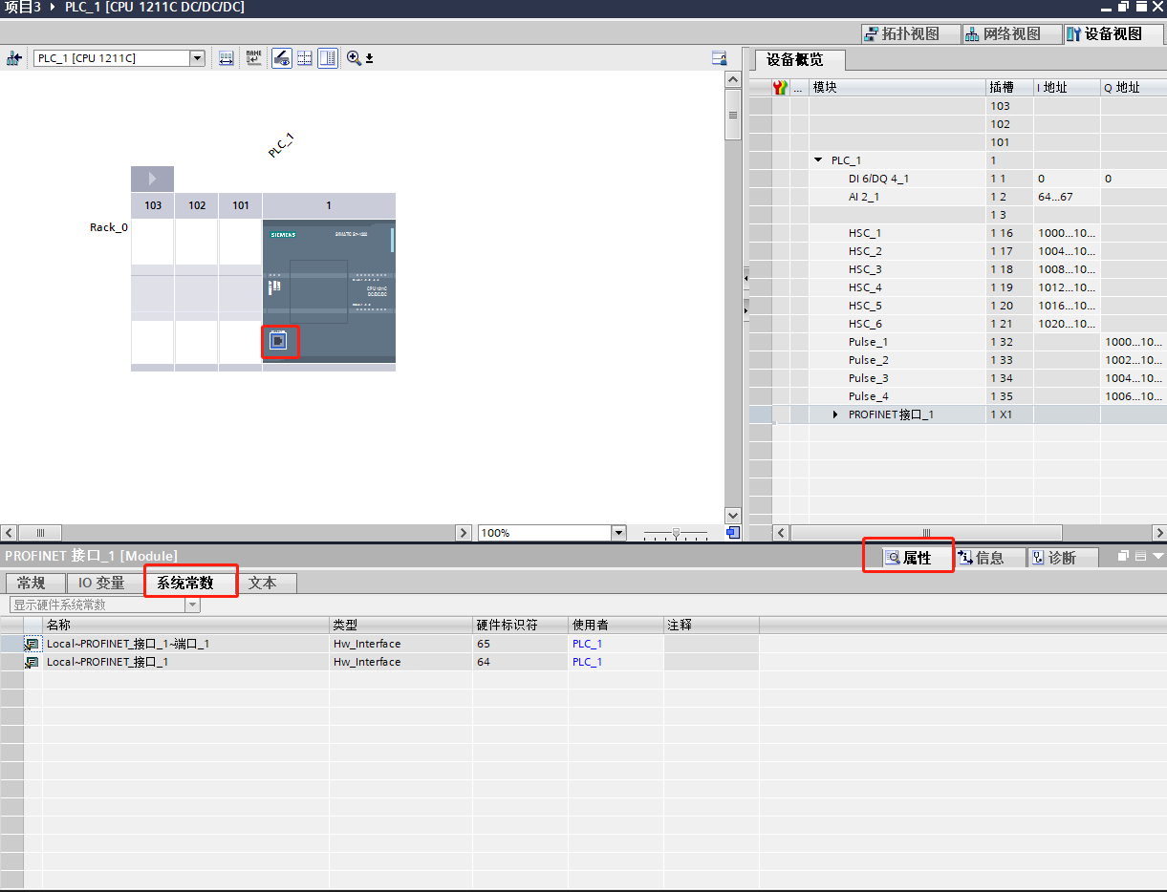1167x892 pixels.
Task: Open the 诊断 diagnostics tab
Action: tap(1063, 558)
